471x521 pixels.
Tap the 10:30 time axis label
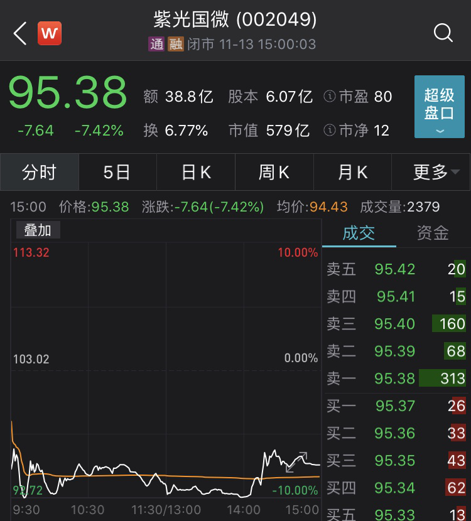pyautogui.click(x=88, y=509)
